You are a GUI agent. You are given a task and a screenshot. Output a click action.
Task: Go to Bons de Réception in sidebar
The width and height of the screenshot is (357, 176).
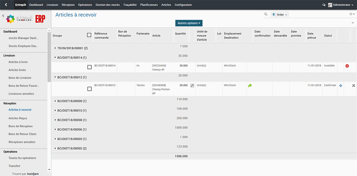point(21,126)
